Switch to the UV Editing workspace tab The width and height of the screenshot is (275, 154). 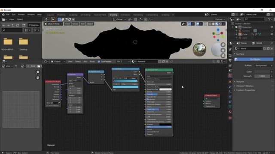(86, 15)
